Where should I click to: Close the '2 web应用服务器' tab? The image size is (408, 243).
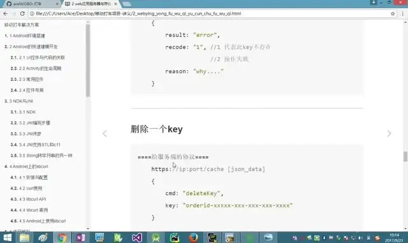tap(115, 4)
